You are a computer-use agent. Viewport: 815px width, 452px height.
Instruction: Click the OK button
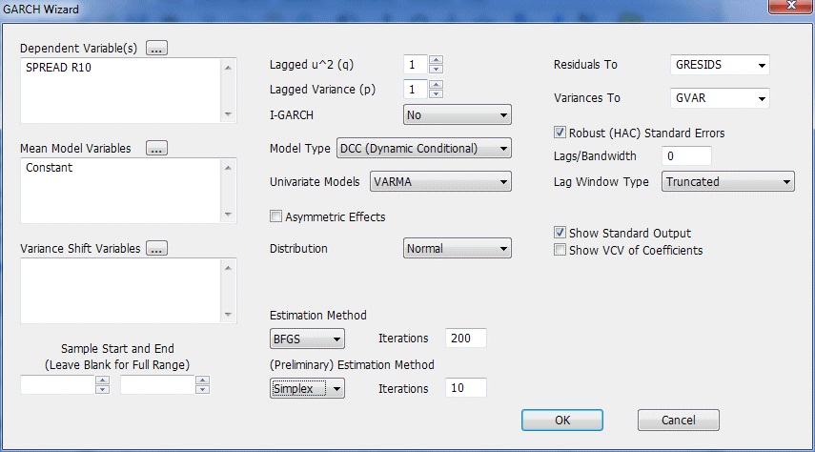[x=562, y=420]
